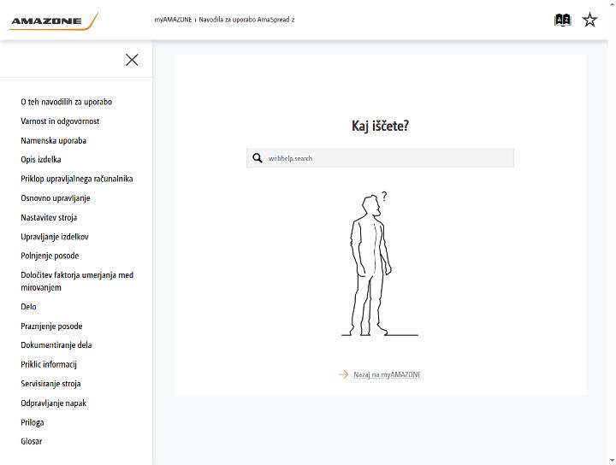
Task: Go to Opis izdelka section
Action: pyautogui.click(x=41, y=159)
